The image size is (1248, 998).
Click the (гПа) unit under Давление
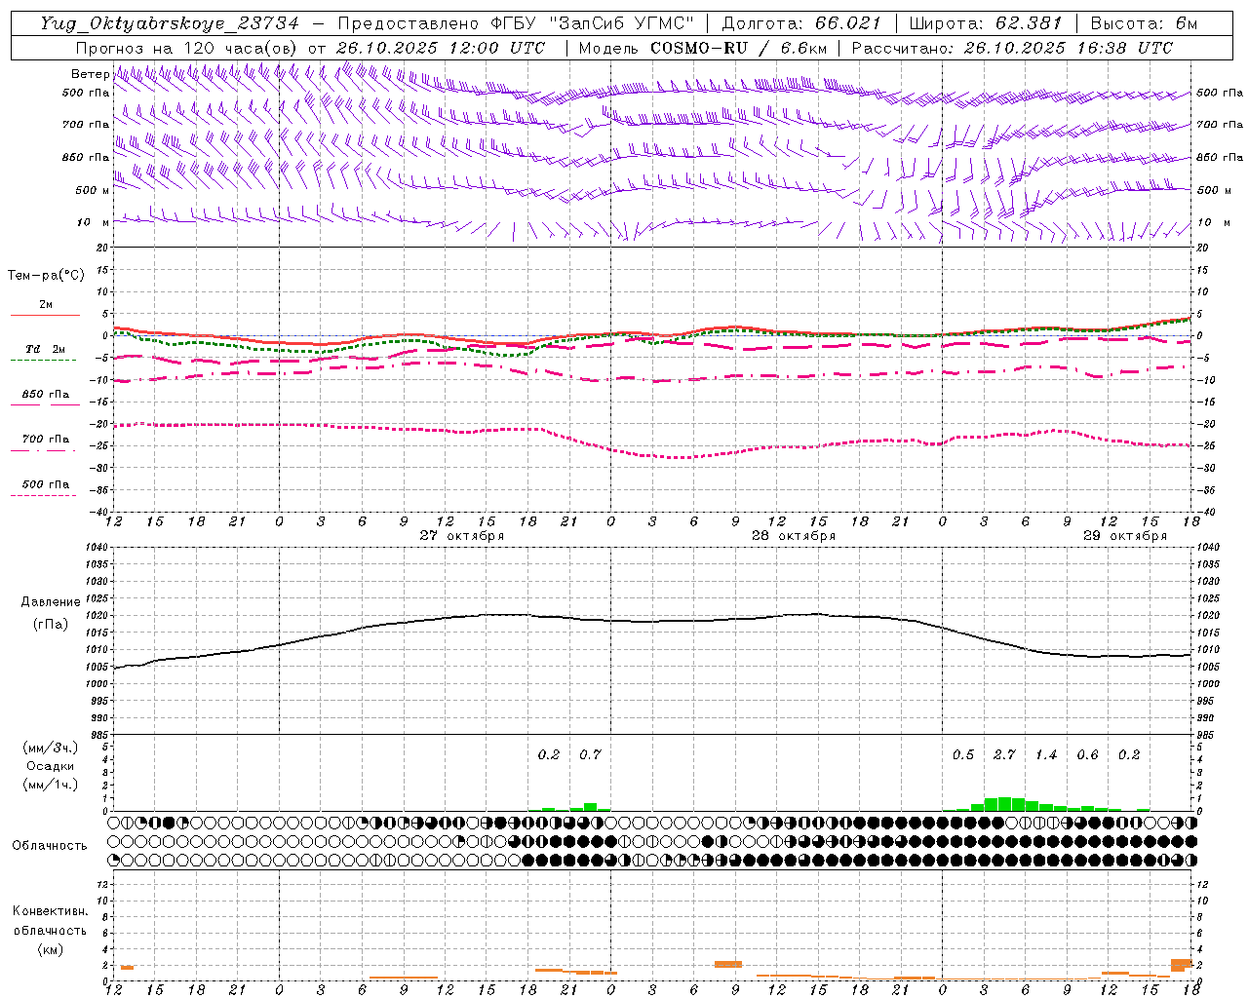[x=51, y=624]
